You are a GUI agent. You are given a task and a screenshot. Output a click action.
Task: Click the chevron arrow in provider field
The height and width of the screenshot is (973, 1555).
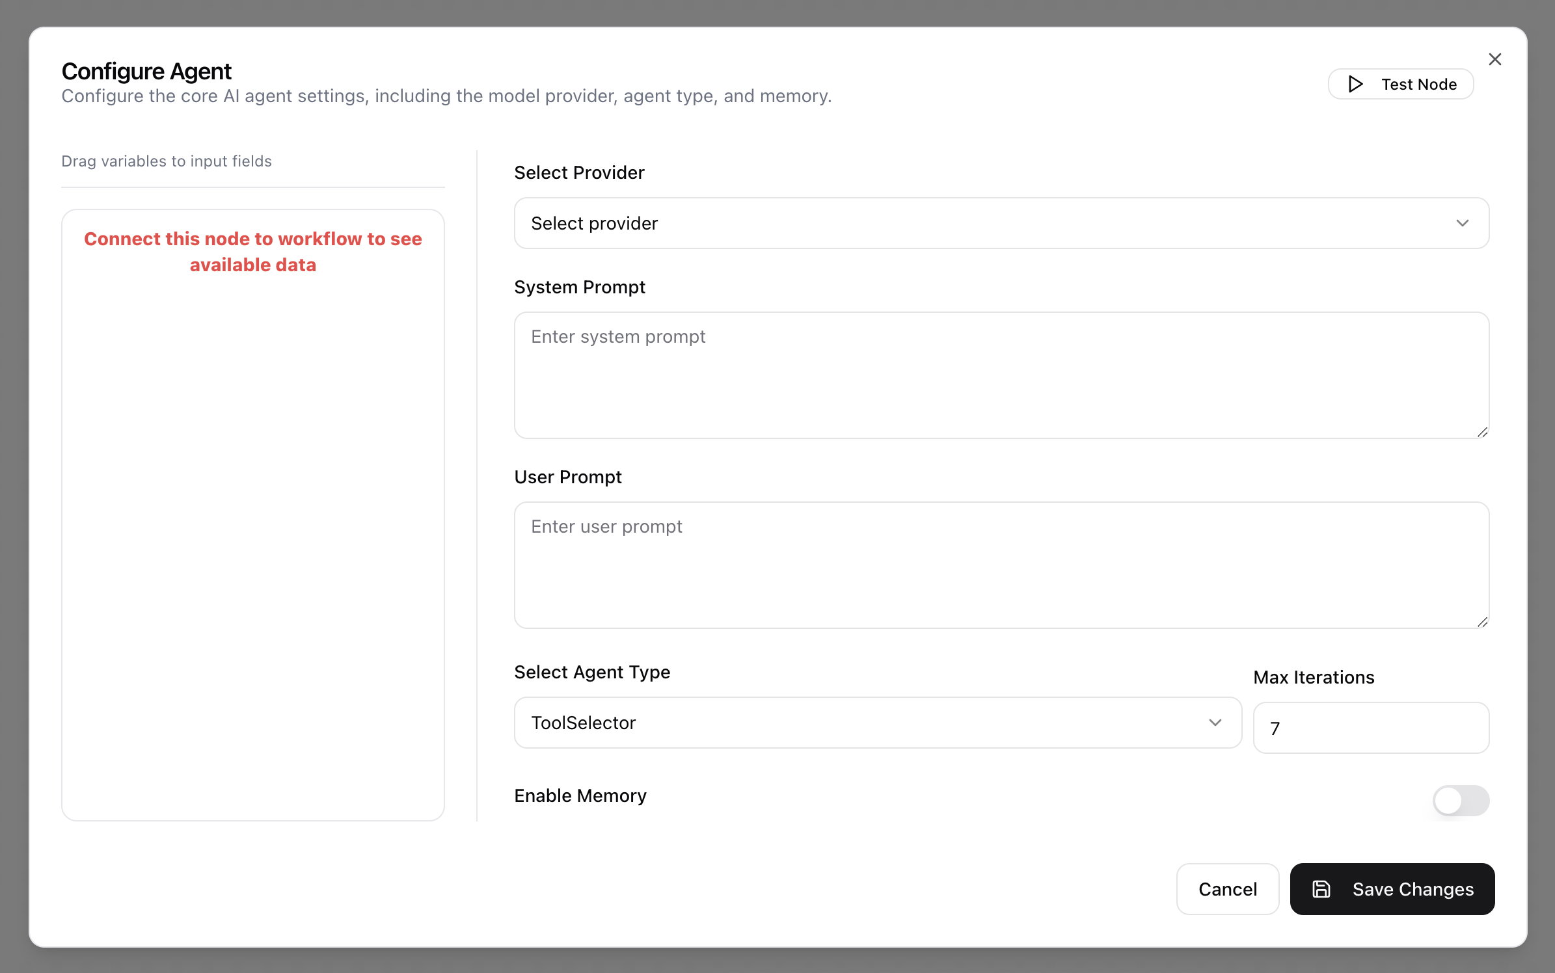1463,223
